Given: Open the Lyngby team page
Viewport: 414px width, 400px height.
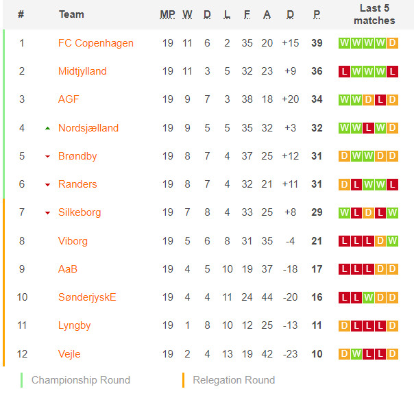Looking at the screenshot, I should point(74,325).
